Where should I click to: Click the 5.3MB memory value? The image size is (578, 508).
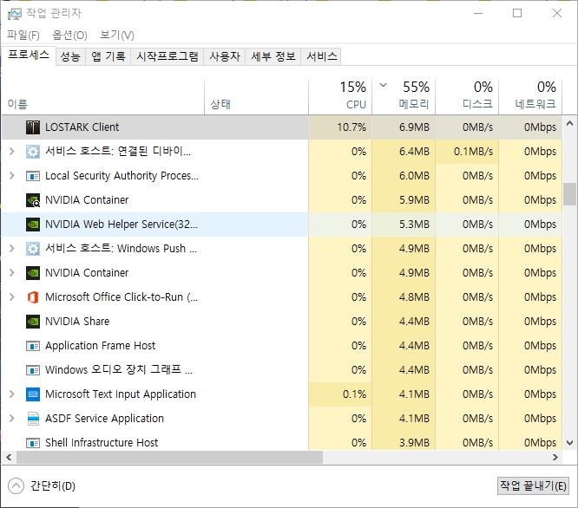(414, 225)
